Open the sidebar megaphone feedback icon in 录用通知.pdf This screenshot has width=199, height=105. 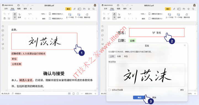(x=3, y=44)
